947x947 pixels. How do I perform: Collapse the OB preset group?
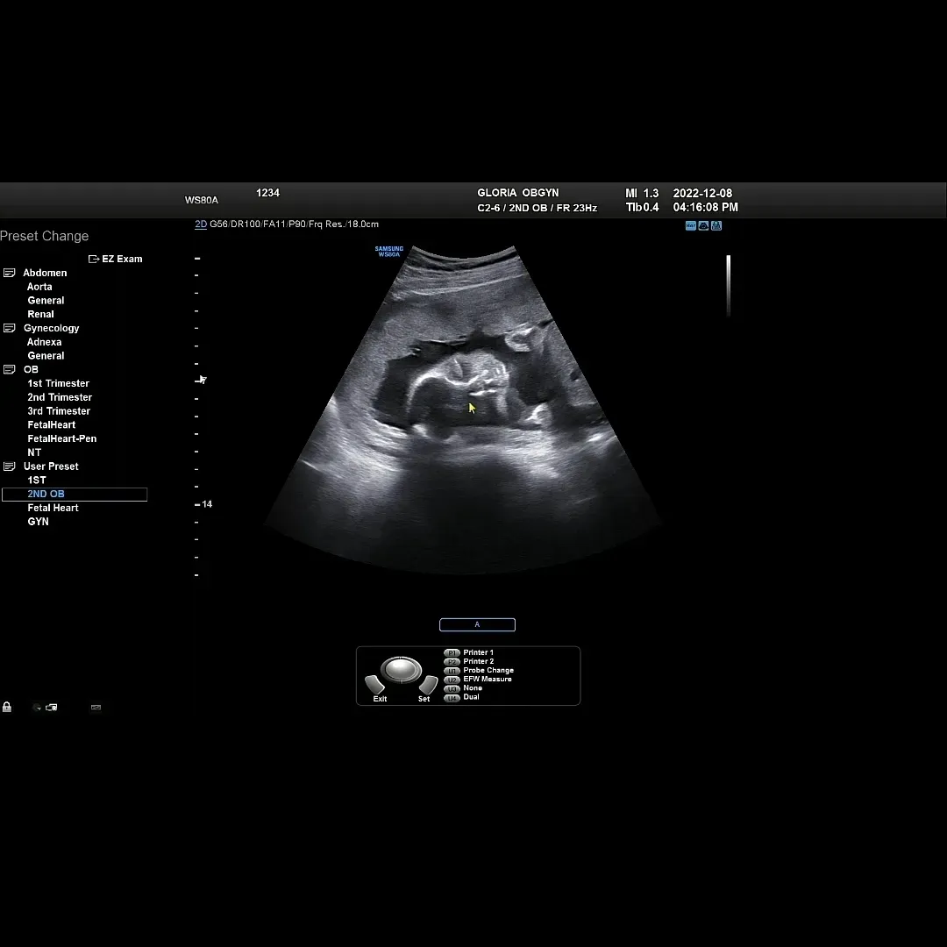point(9,370)
